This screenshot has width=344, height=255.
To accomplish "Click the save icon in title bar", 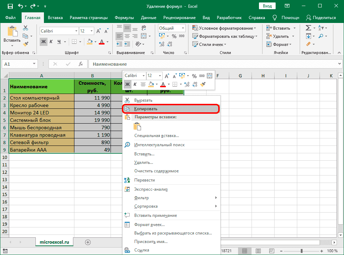I will [x=10, y=6].
